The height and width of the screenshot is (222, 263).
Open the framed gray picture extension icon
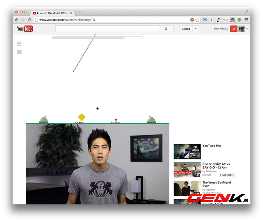tap(232, 20)
